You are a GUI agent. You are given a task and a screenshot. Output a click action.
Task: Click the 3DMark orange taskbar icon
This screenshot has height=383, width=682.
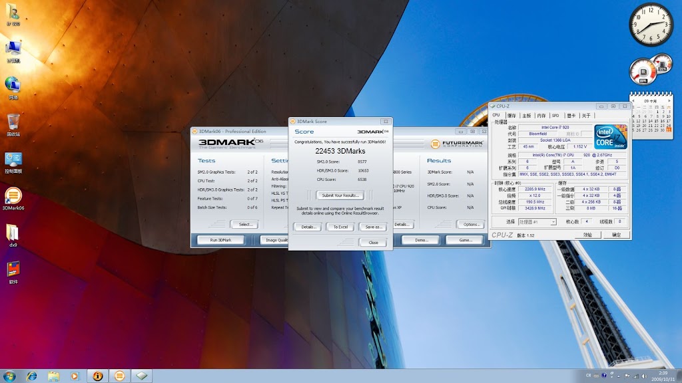[x=119, y=376]
